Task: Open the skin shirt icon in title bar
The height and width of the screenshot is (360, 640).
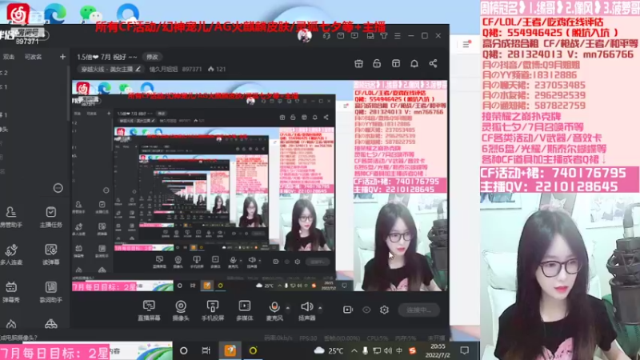Action: coord(384,36)
